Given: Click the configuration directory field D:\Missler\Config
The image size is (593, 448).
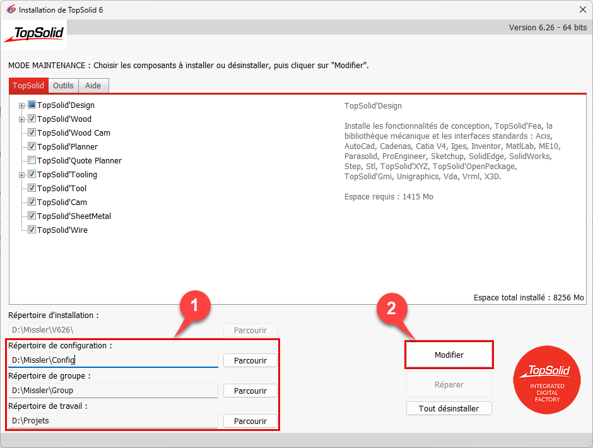Looking at the screenshot, I should point(113,360).
